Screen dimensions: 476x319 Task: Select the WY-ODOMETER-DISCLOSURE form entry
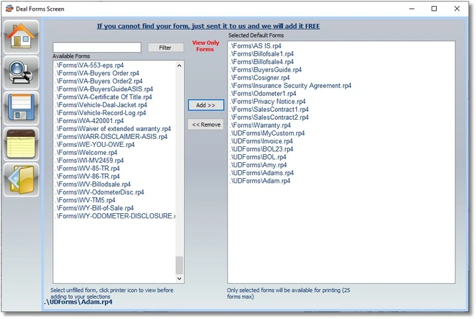click(x=115, y=216)
